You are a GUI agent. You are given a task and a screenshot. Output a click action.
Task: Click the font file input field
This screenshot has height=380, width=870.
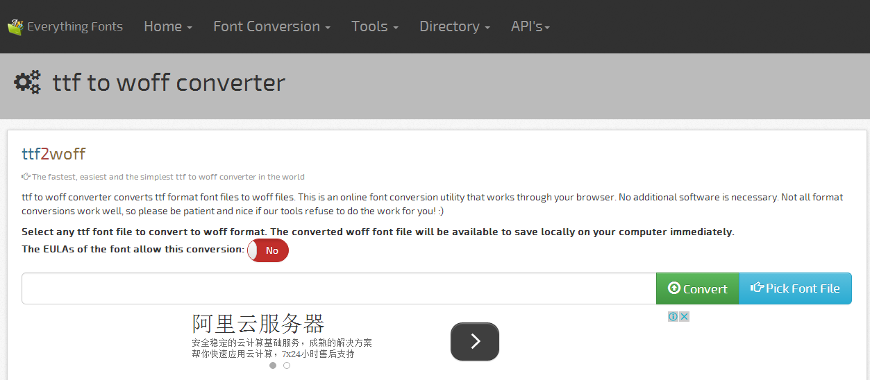coord(339,288)
